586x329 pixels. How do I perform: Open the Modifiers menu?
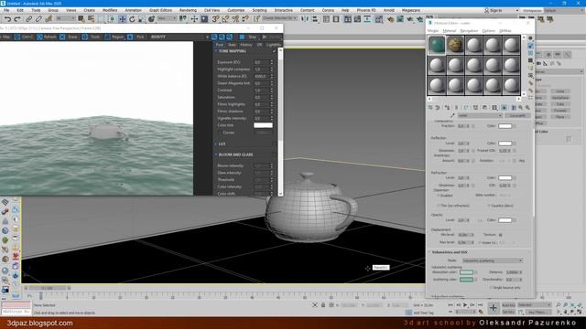tap(110, 10)
